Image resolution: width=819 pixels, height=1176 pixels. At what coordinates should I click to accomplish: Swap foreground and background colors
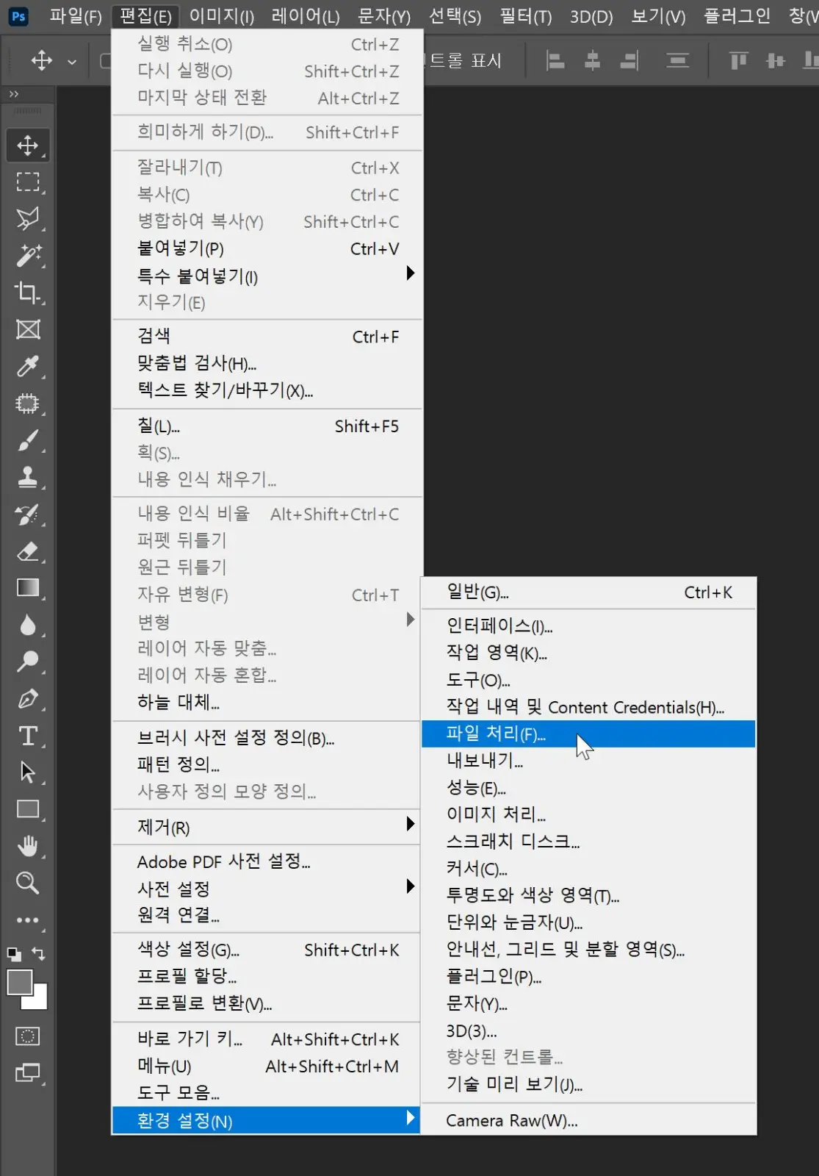click(39, 954)
